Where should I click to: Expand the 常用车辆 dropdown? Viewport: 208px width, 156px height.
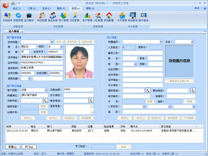tap(29, 79)
